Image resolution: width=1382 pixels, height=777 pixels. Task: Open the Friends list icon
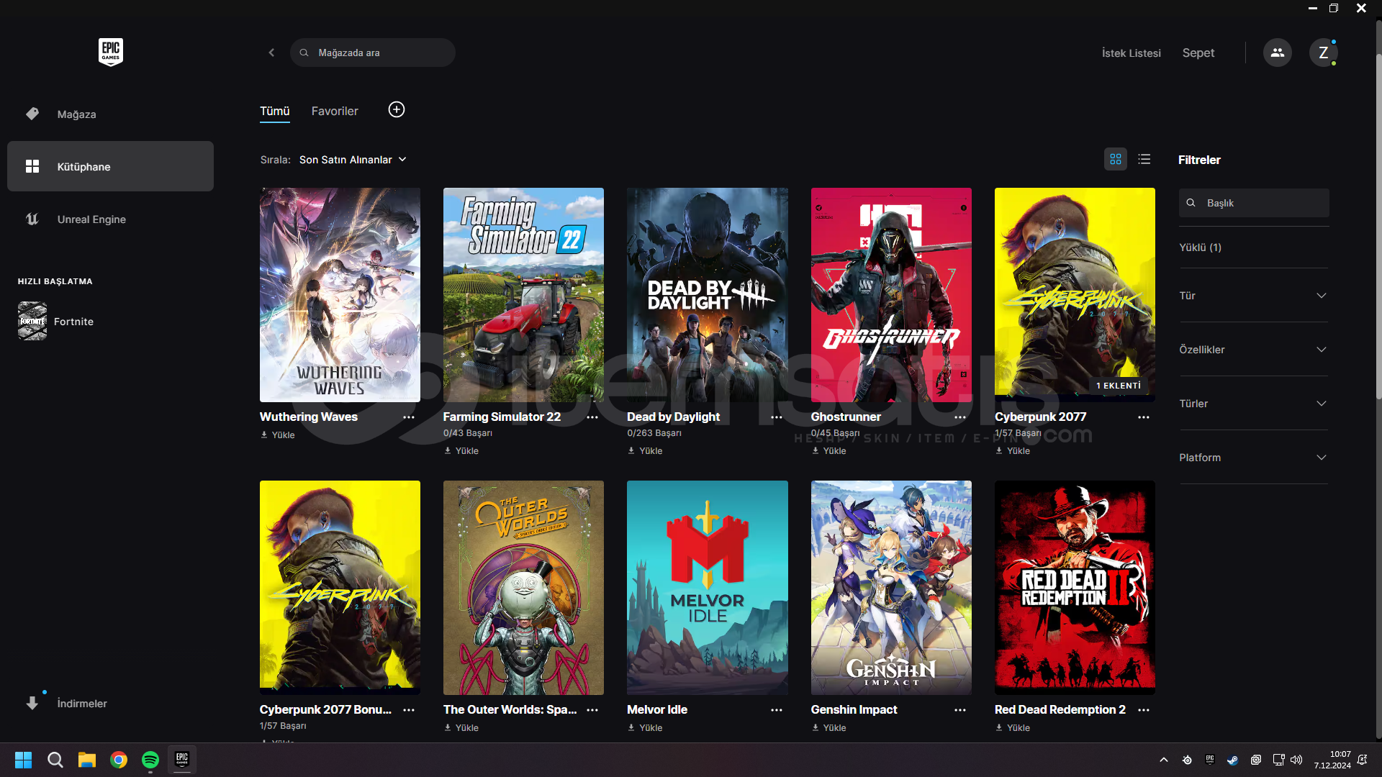(x=1277, y=53)
